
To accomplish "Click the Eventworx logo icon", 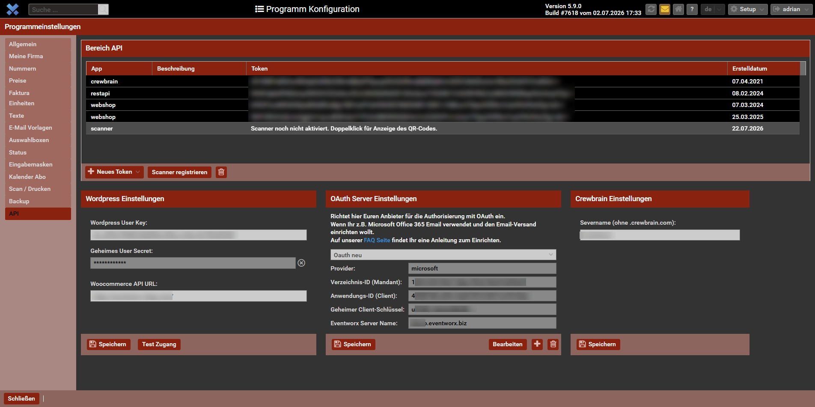I will pyautogui.click(x=13, y=9).
